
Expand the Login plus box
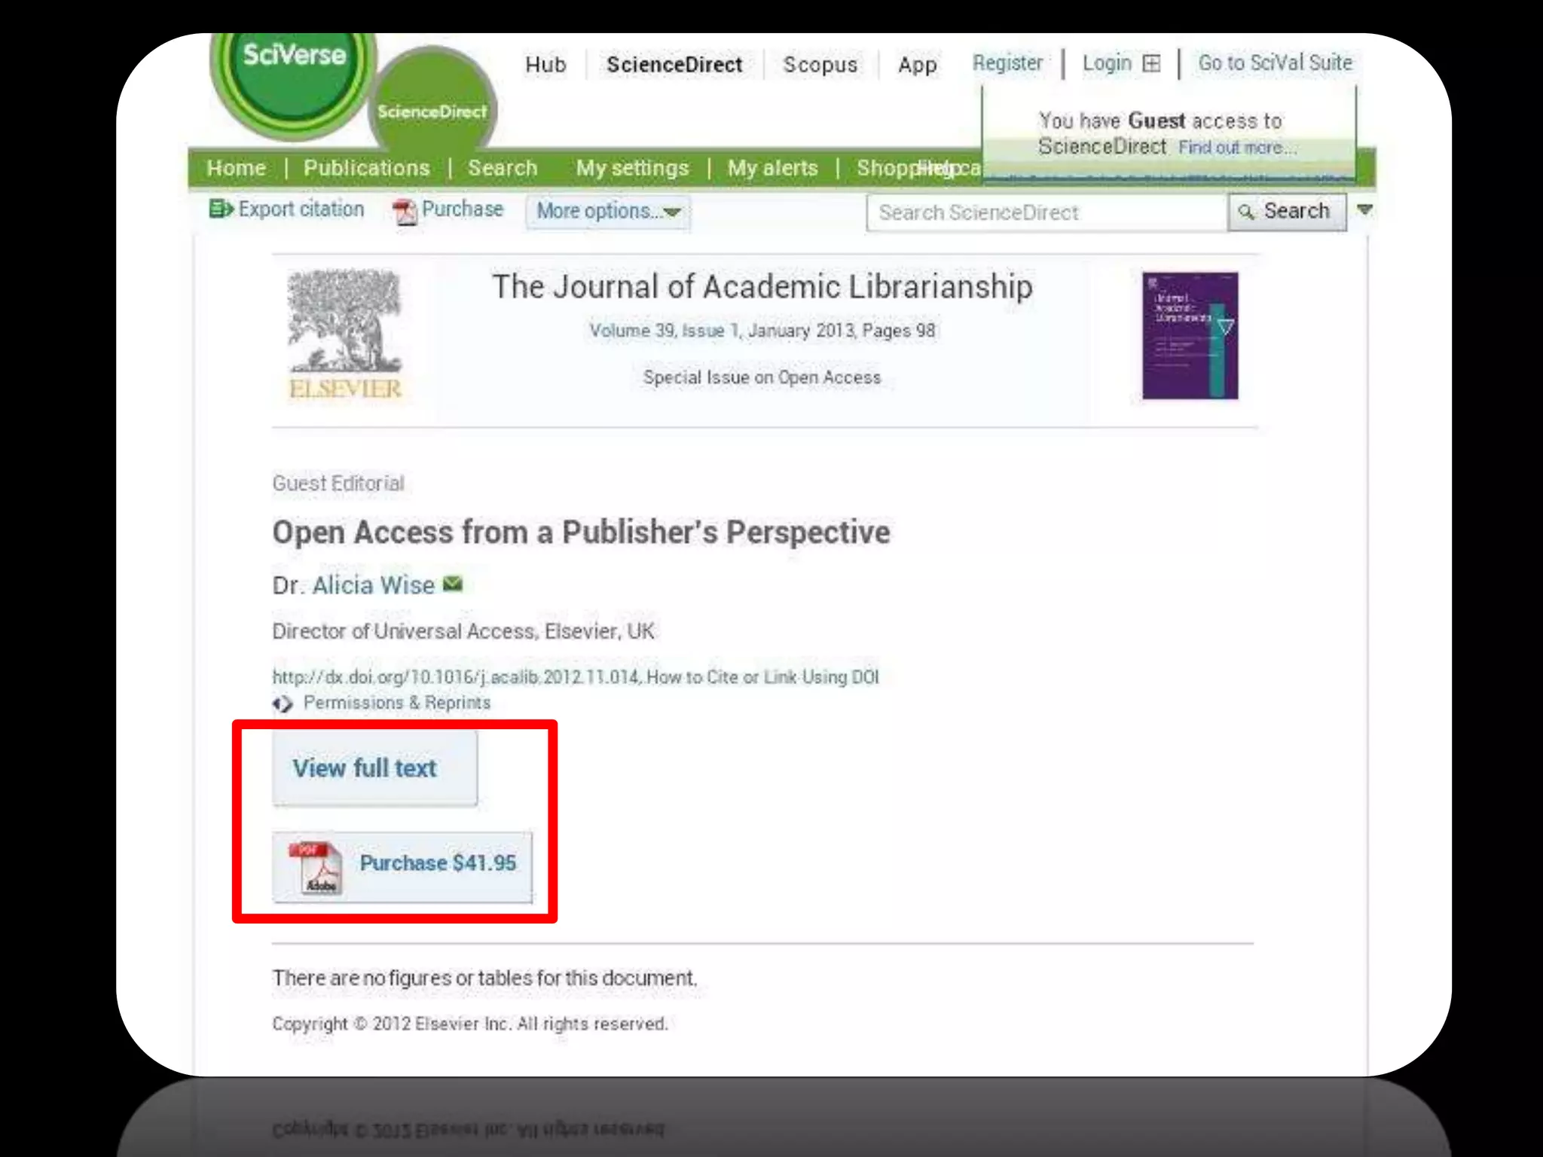click(x=1151, y=63)
